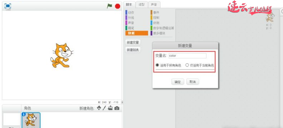Create new sprite from camera icon

117,108
